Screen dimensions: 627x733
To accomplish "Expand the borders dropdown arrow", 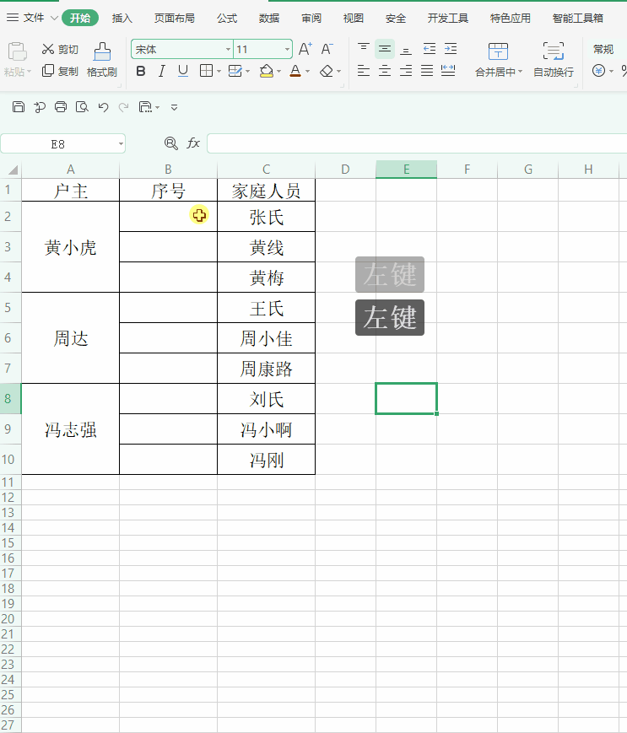I will click(219, 72).
